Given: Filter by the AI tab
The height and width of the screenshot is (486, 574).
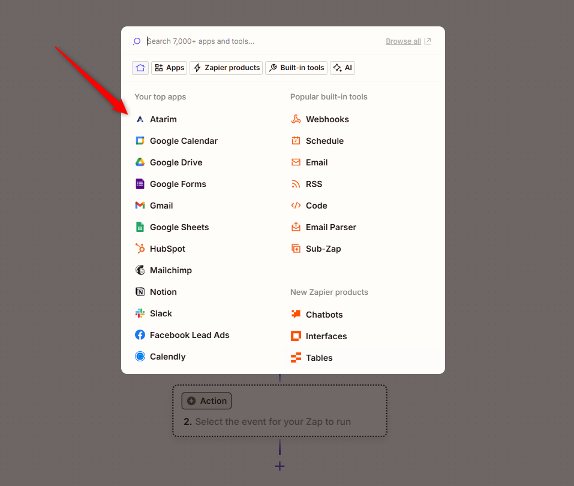Looking at the screenshot, I should (342, 68).
